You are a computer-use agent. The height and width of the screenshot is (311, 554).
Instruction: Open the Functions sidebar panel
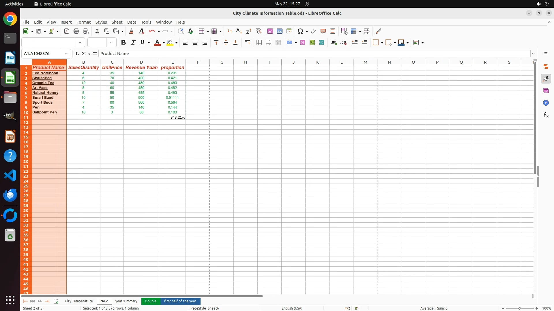pyautogui.click(x=546, y=115)
